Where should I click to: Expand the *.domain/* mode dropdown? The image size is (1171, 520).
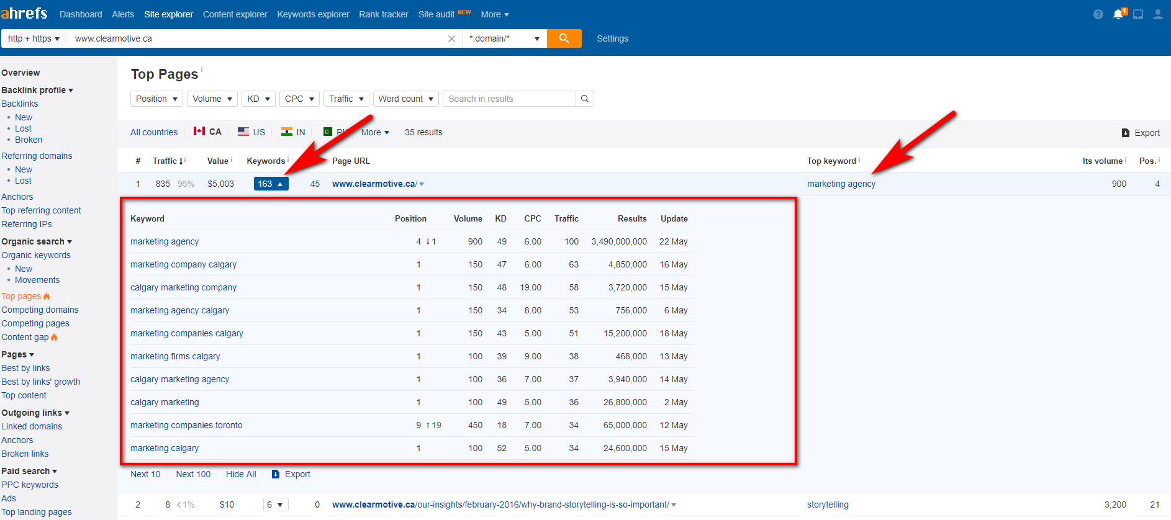click(504, 38)
